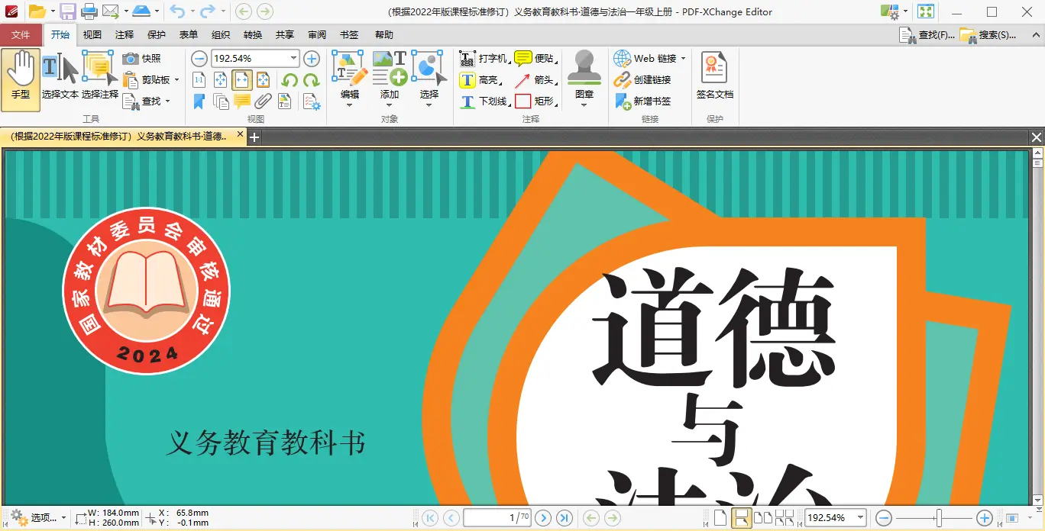
Task: Select the Hand (手型) tool
Action: click(21, 79)
